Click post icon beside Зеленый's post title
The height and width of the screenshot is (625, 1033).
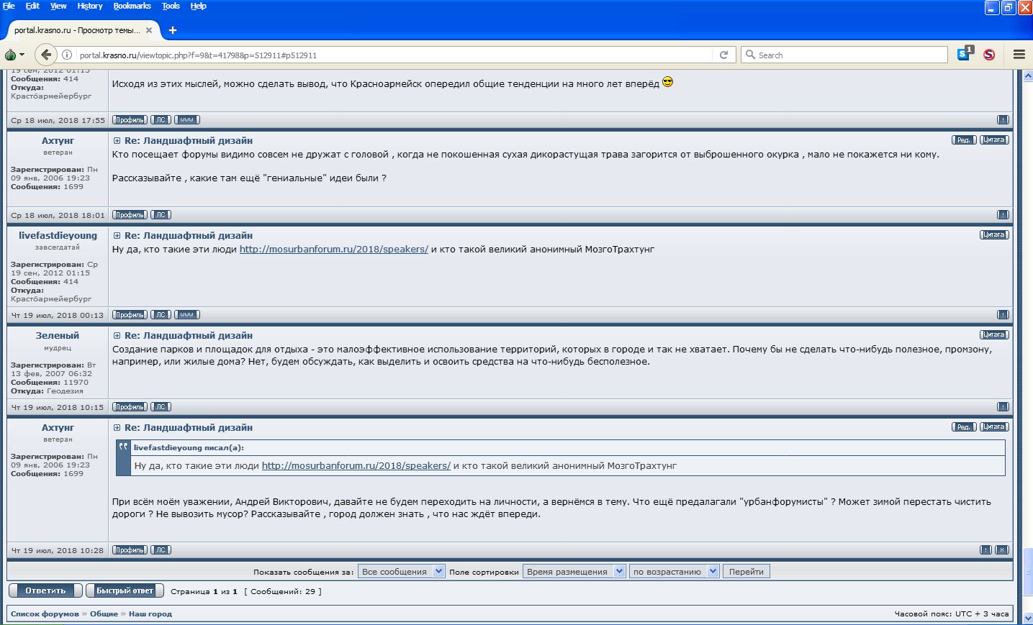coord(117,336)
